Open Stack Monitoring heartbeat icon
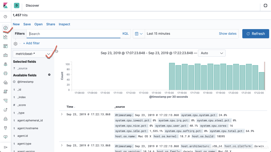This screenshot has height=152, width=271. (6, 137)
